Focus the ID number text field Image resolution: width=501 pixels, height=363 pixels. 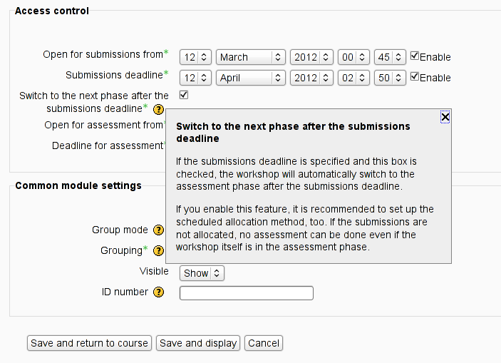[247, 293]
